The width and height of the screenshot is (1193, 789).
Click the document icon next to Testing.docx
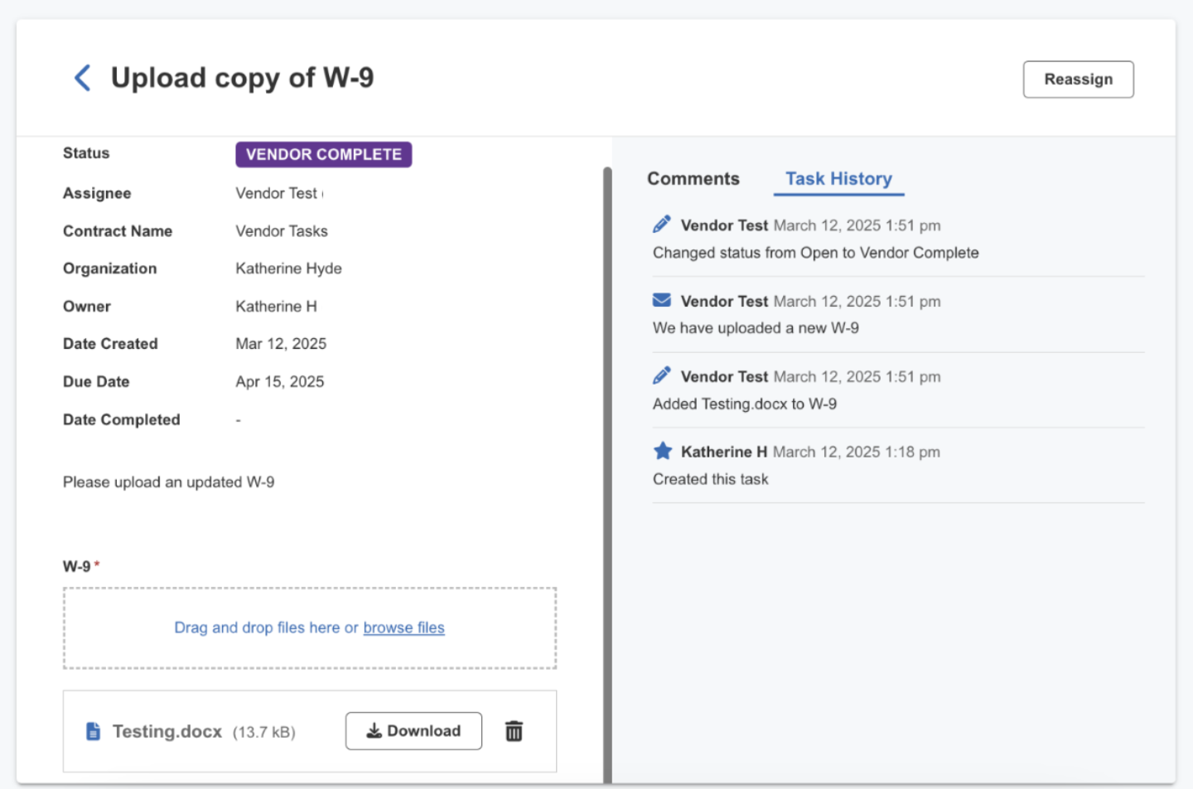click(94, 732)
